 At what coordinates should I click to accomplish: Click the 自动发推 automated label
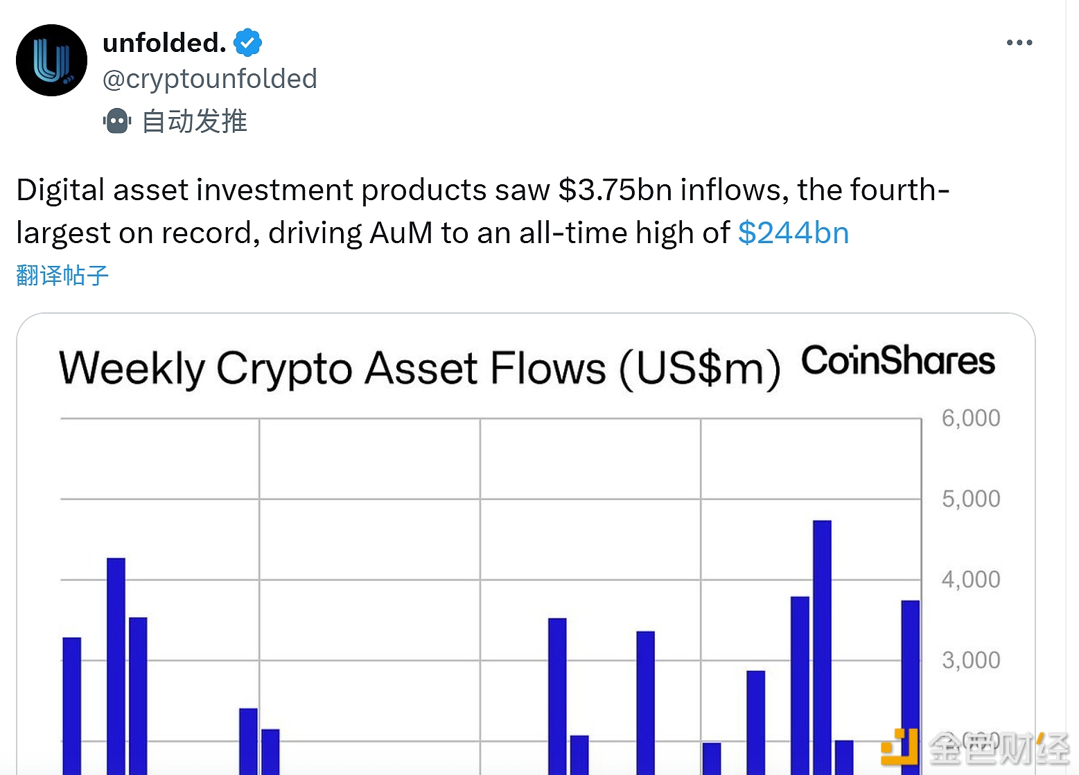194,121
